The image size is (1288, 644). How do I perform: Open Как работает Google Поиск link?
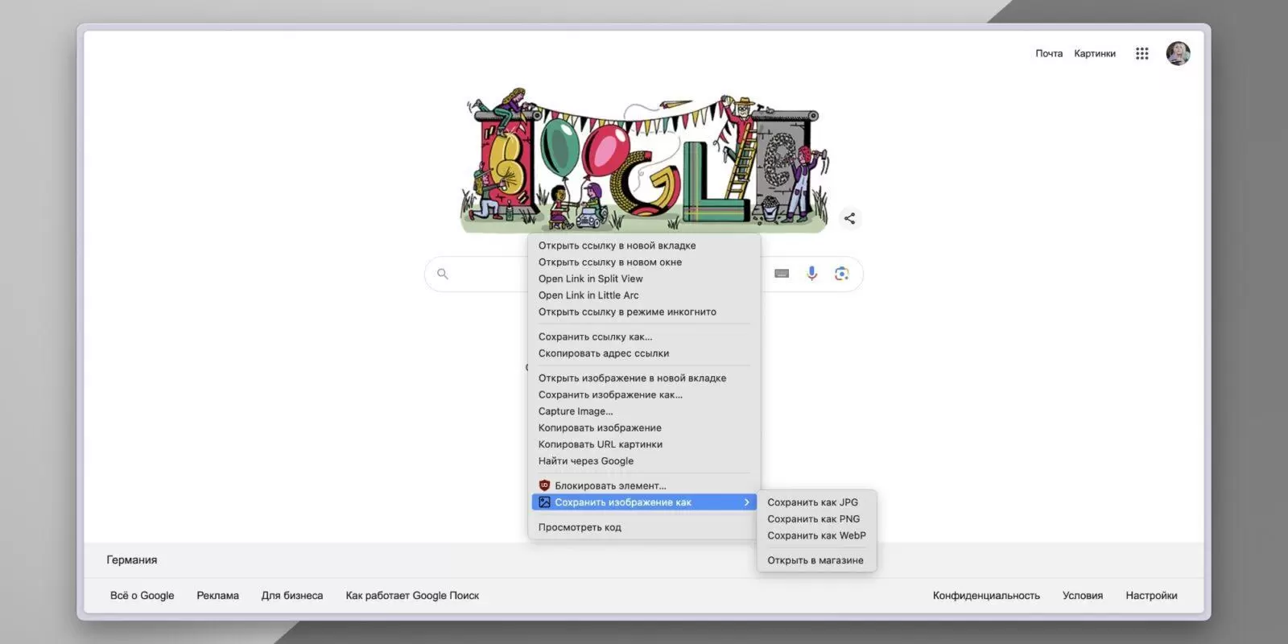coord(412,596)
